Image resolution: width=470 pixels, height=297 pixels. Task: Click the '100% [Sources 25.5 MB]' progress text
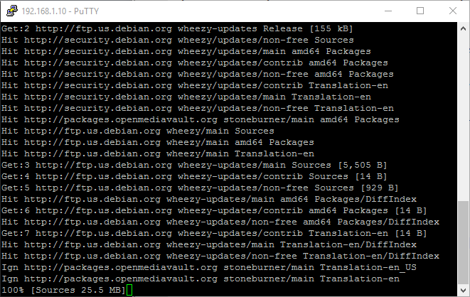coord(63,291)
